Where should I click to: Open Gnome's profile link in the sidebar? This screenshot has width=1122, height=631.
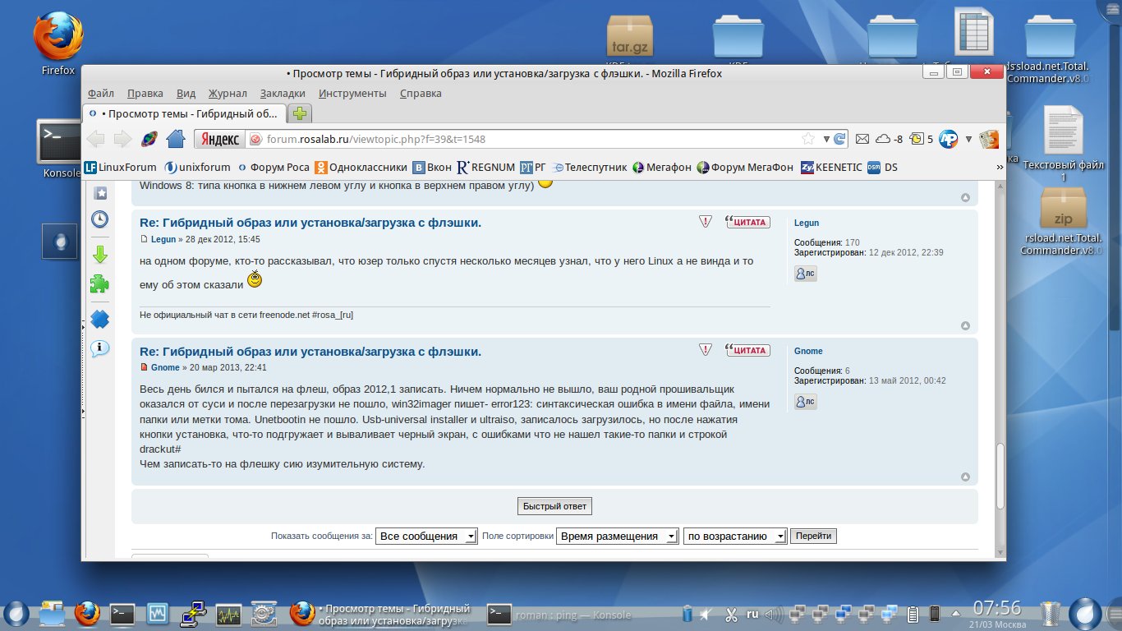coord(808,351)
